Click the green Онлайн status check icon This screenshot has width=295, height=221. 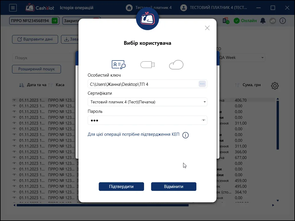pyautogui.click(x=237, y=21)
